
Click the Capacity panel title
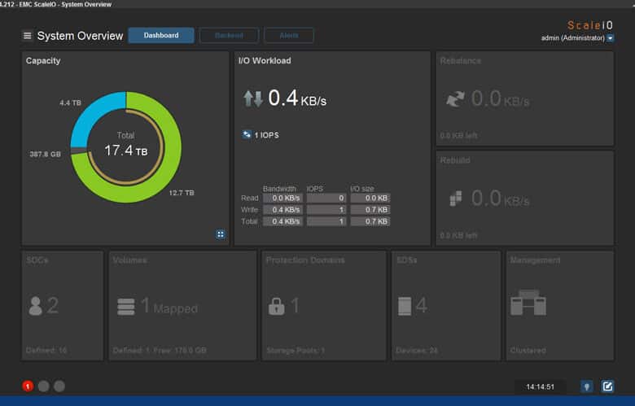coord(43,61)
